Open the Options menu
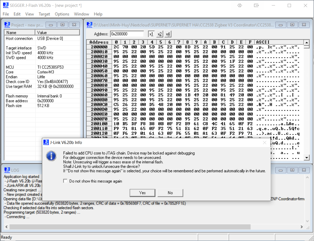This screenshot has height=241, width=314. tap(62, 14)
